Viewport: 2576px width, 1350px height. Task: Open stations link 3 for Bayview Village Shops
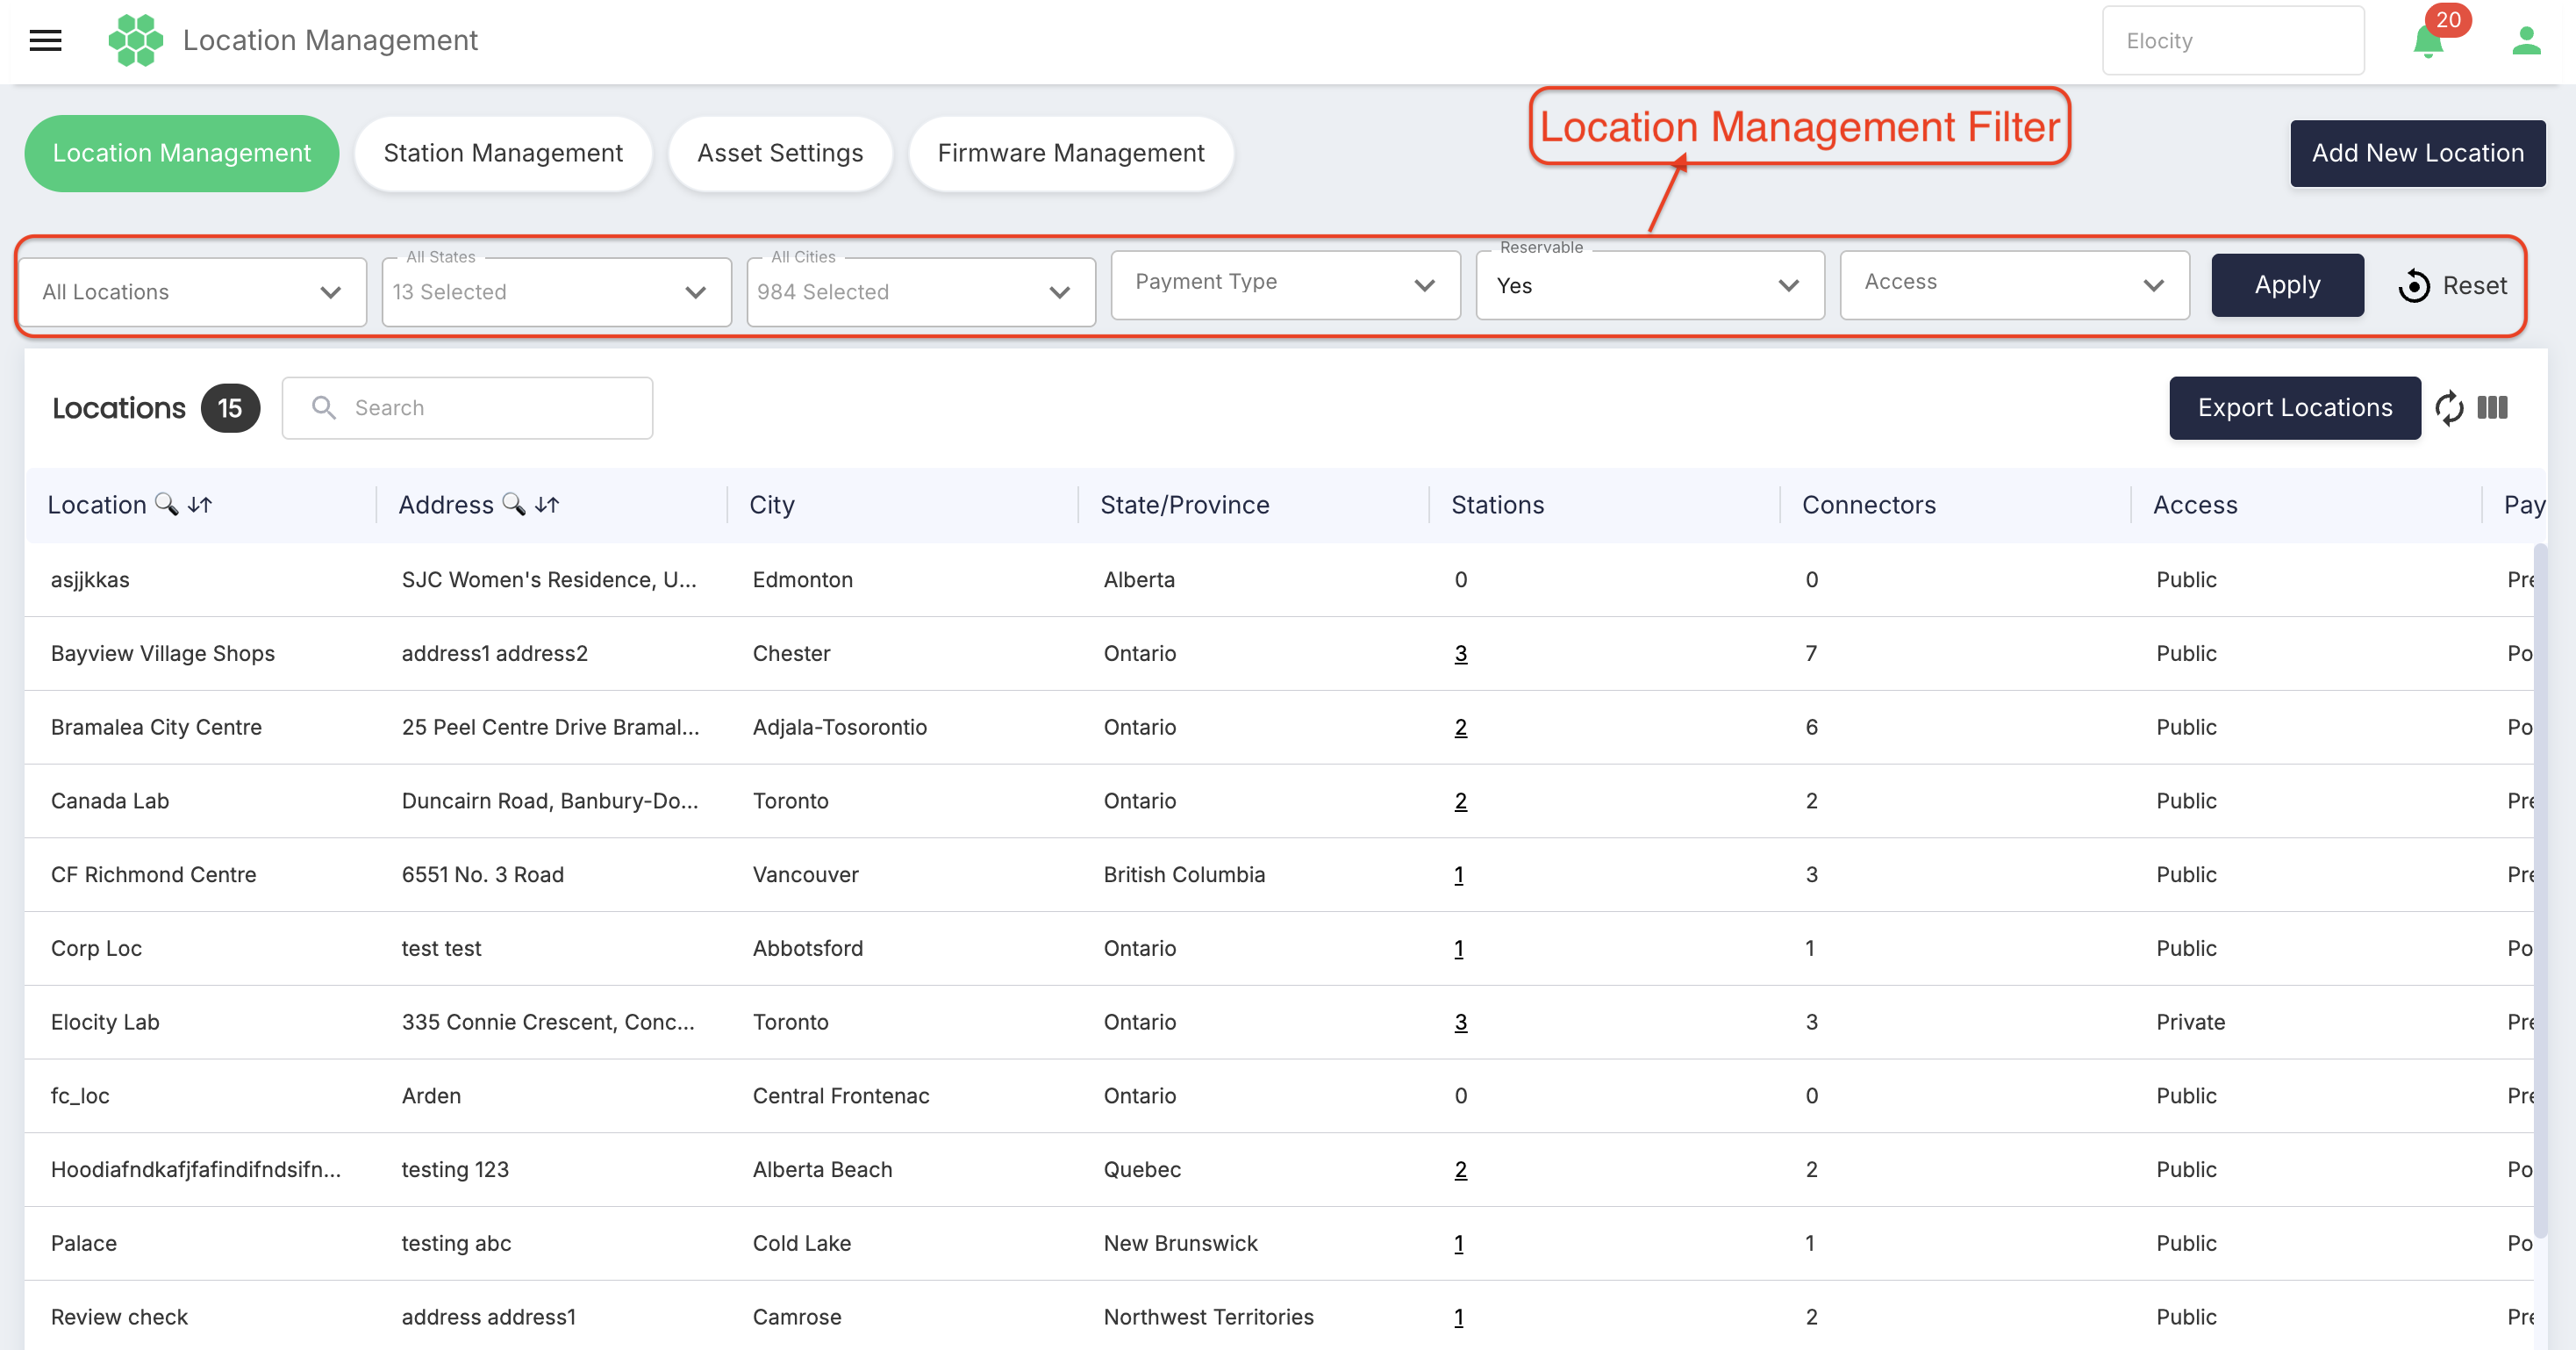point(1460,653)
